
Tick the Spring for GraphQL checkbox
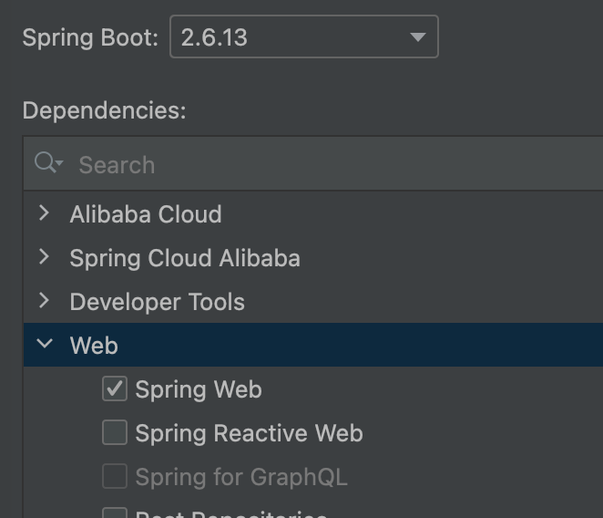point(115,476)
